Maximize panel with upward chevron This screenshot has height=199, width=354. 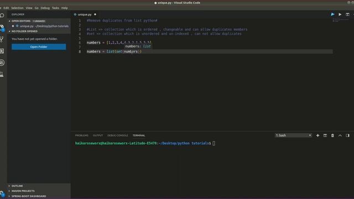click(x=340, y=135)
